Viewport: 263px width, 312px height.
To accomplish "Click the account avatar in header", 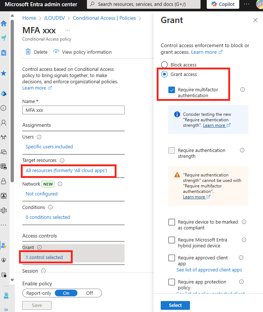I will click(x=259, y=4).
